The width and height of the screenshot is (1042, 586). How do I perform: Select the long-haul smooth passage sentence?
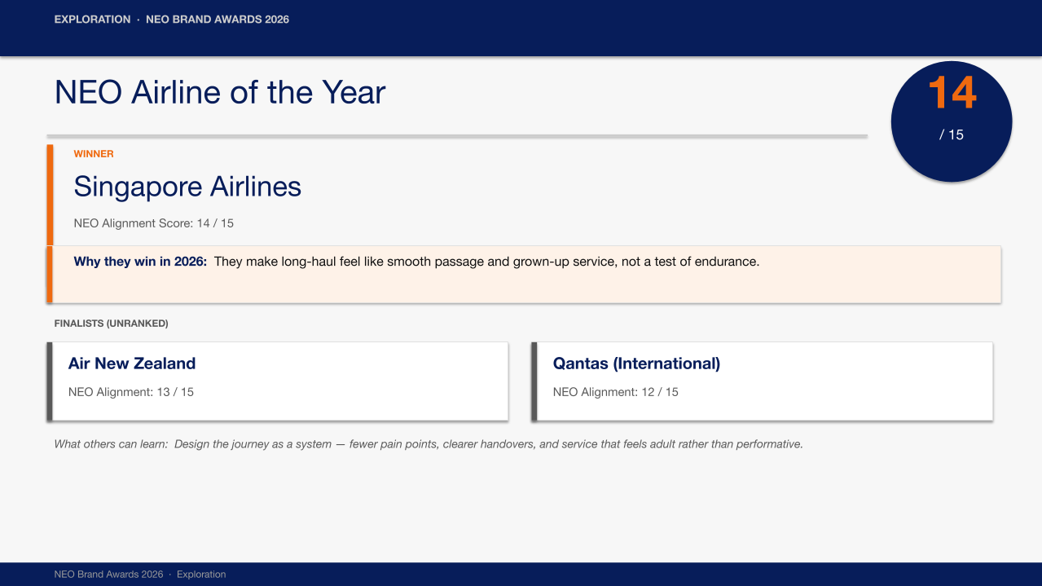point(486,262)
